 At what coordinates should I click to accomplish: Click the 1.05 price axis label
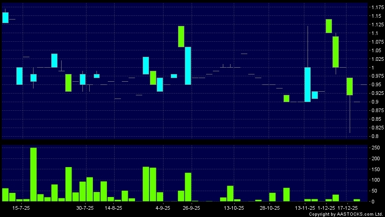point(375,50)
